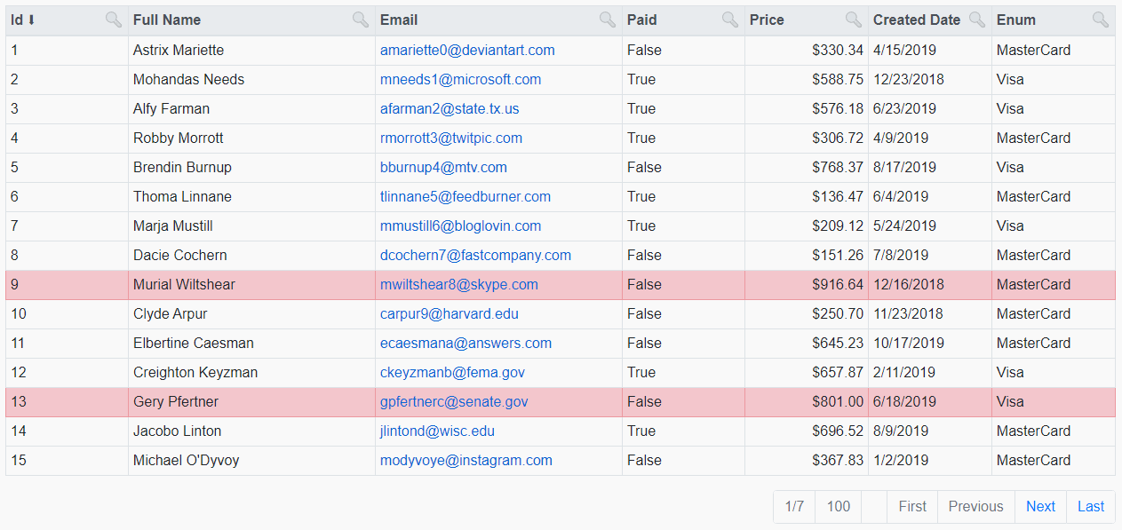
Task: Open email link amariette0@deviantart.com
Action: pyautogui.click(x=467, y=50)
